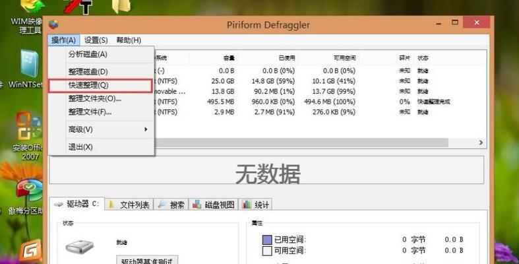Viewport: 519px width, 264px height.
Task: Click 退出(X) to exit Defraggler
Action: click(x=101, y=147)
